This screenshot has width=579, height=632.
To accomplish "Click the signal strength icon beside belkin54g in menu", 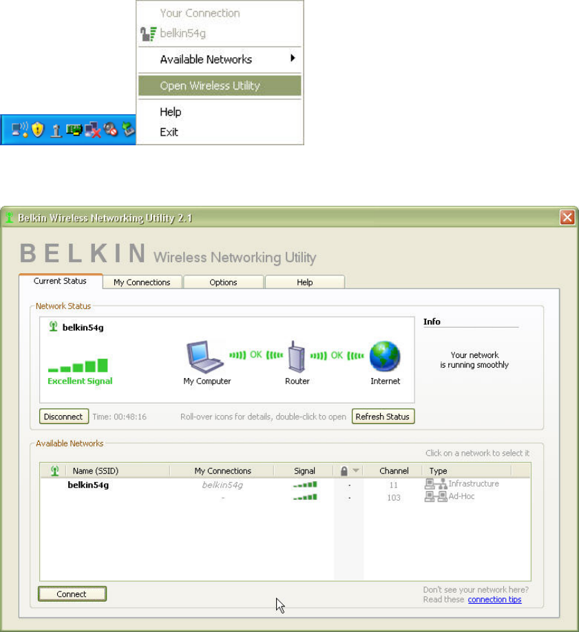I will [x=148, y=34].
